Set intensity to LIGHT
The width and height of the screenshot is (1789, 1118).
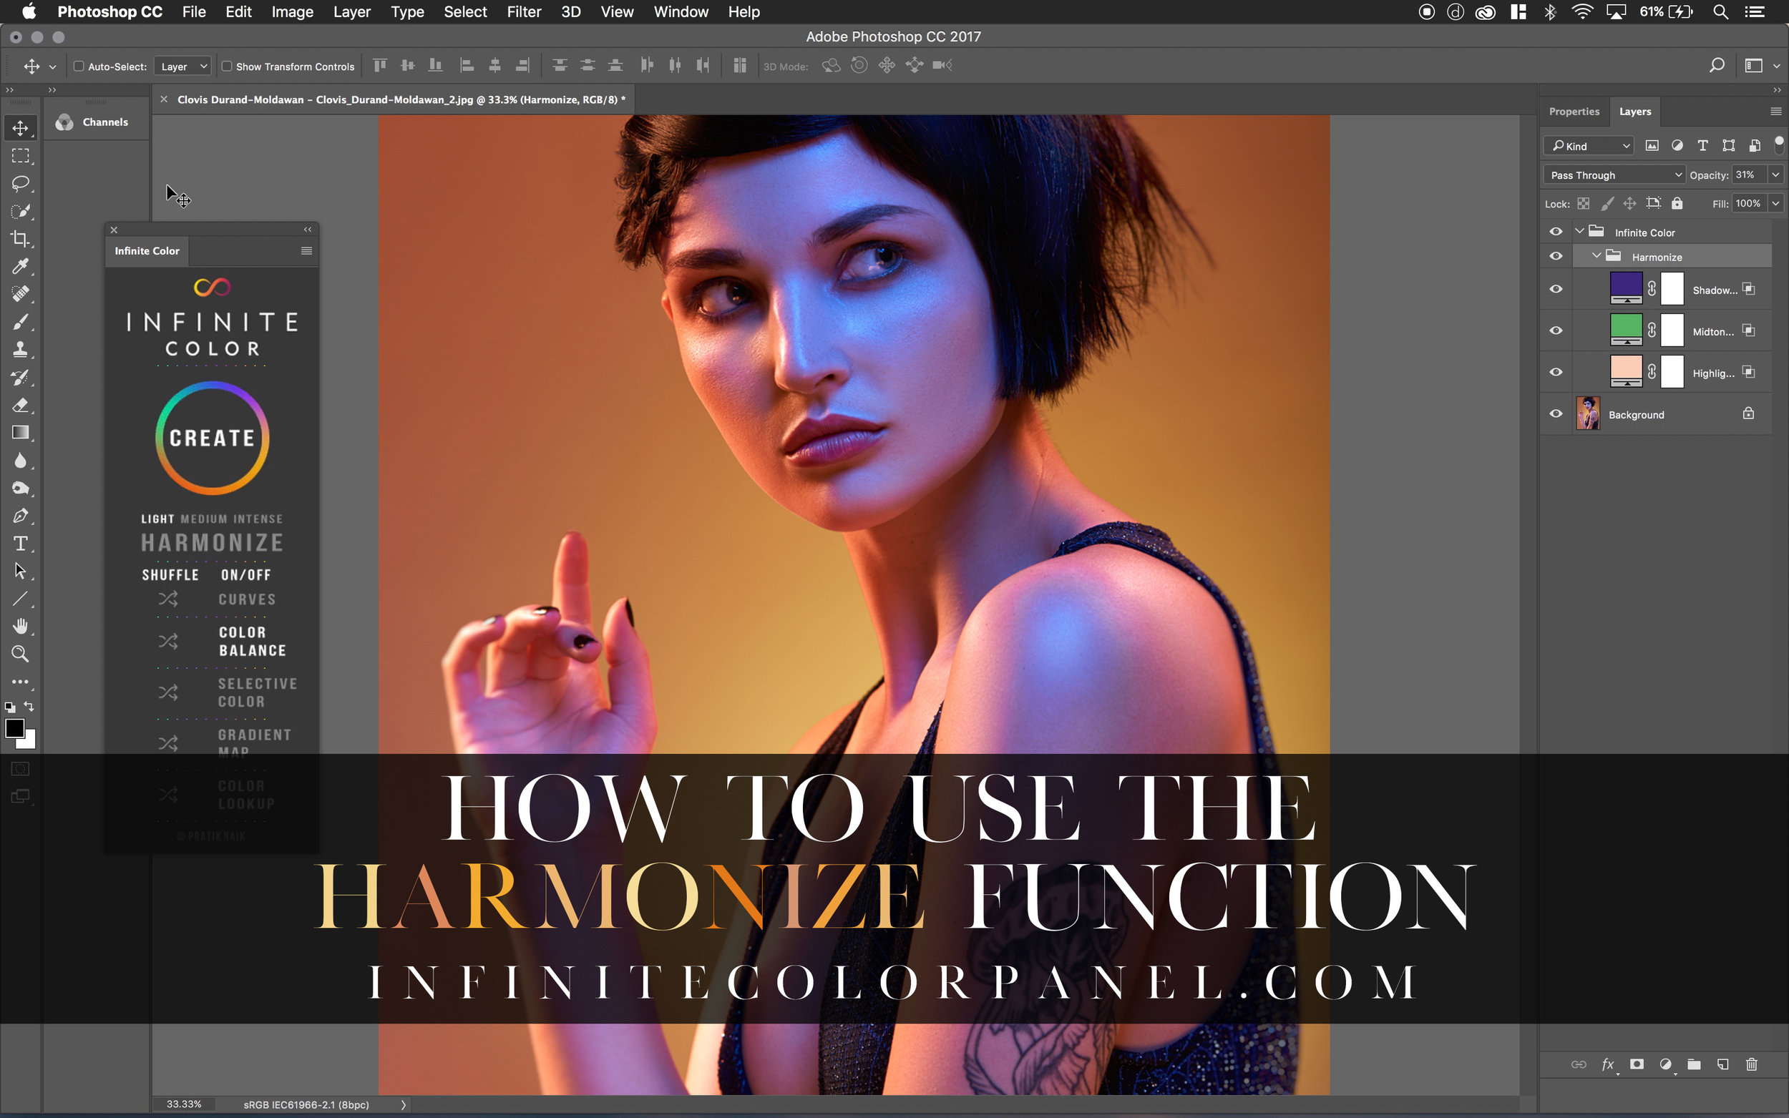click(x=157, y=519)
